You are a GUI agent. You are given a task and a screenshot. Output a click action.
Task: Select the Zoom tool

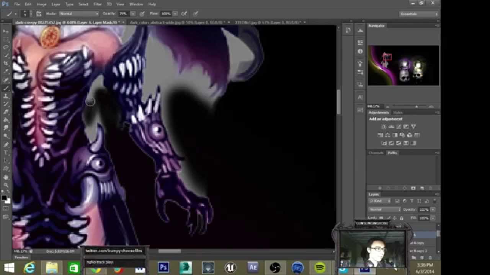[x=6, y=185]
